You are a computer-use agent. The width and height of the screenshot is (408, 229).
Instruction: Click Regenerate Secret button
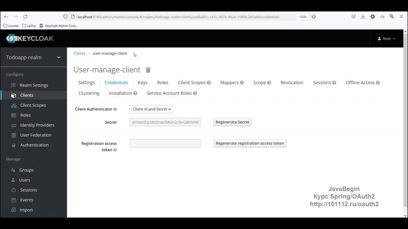(232, 122)
